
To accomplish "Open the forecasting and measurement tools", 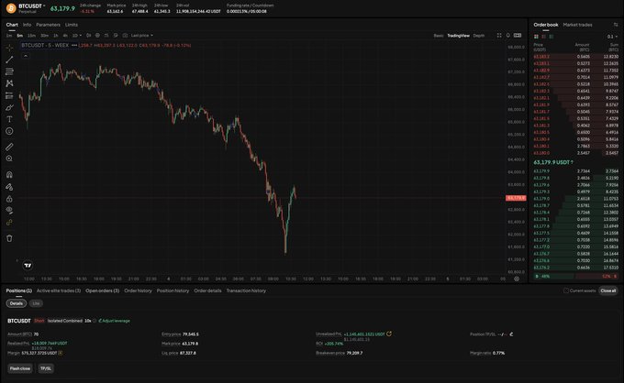I will tap(9, 95).
